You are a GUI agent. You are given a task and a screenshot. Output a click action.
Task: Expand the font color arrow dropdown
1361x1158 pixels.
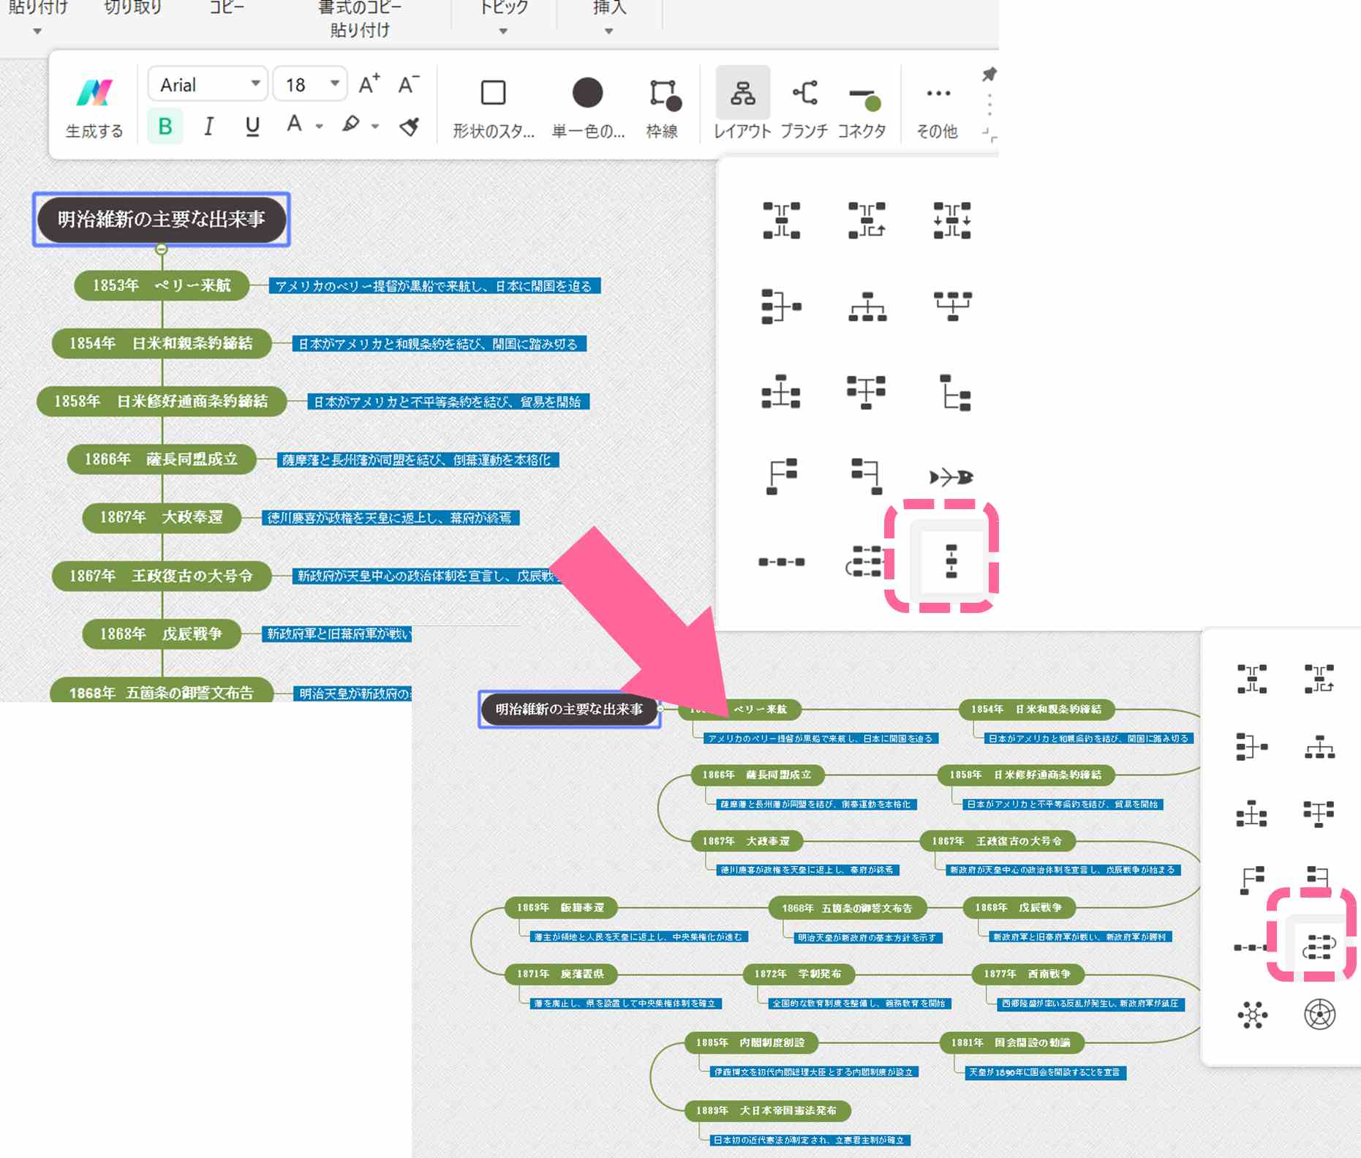(x=320, y=127)
